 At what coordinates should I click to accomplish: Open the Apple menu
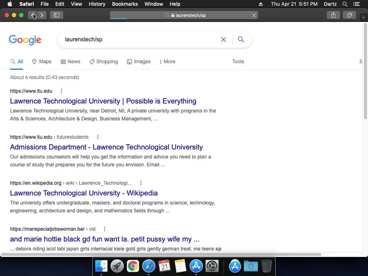pos(10,4)
